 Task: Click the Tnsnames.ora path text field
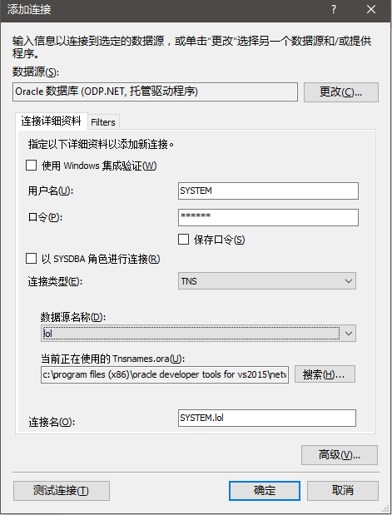tap(165, 374)
